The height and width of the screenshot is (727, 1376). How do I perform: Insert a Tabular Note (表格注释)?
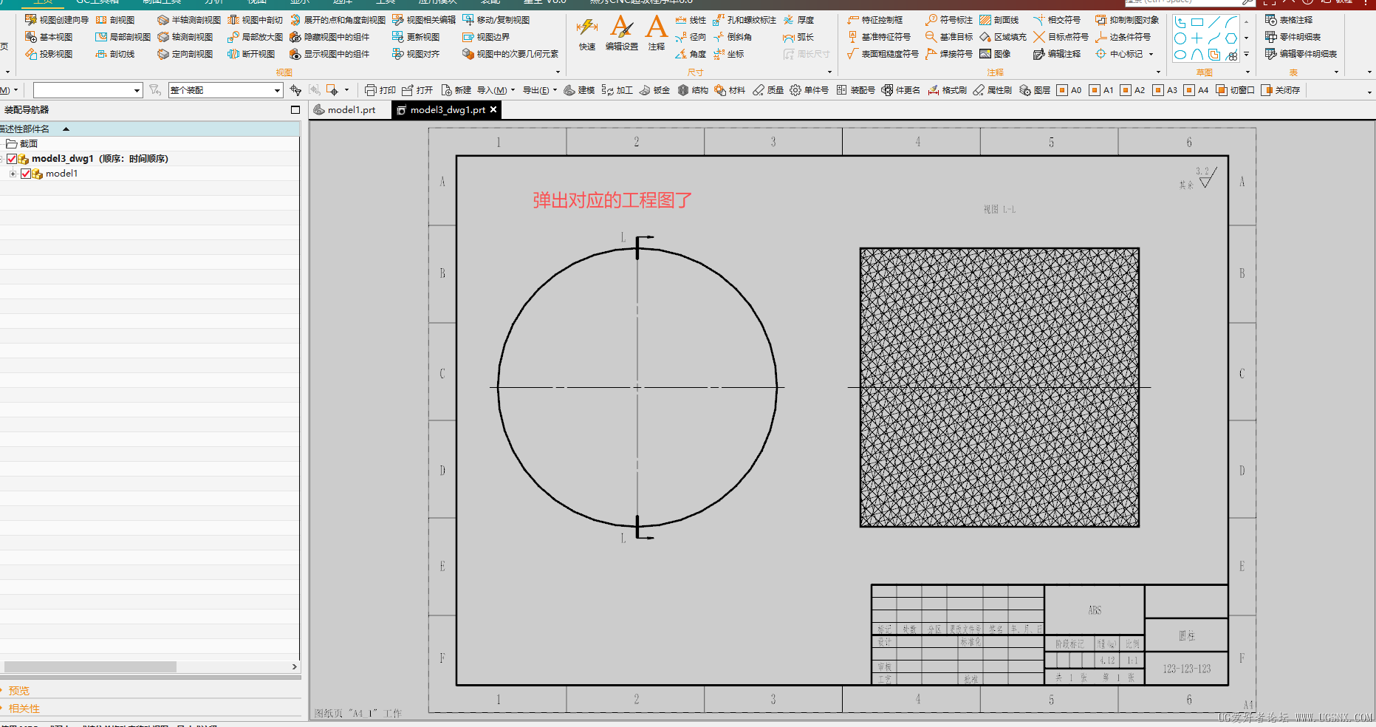pos(1289,20)
